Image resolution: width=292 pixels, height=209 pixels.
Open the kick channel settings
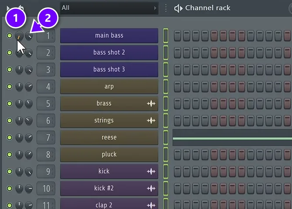pos(109,171)
